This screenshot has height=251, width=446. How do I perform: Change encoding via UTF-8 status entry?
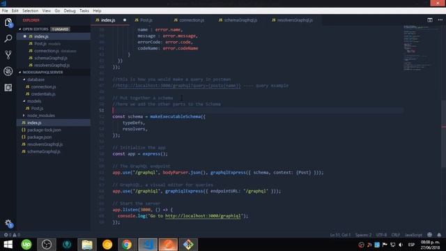[381, 235]
